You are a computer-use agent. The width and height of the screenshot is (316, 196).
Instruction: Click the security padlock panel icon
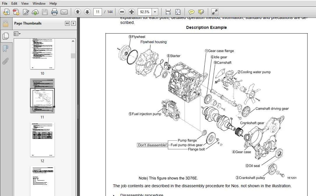tap(6, 24)
